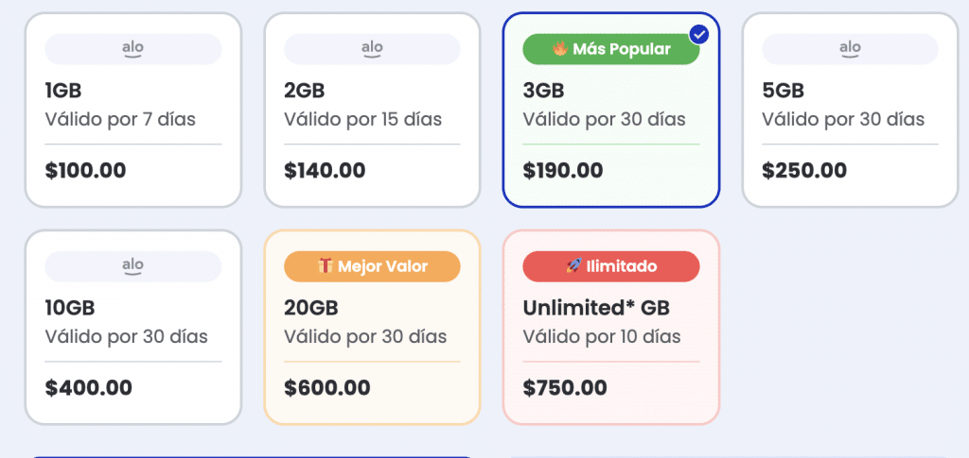Click the Más Popular green badge
Image resolution: width=969 pixels, height=458 pixels.
(611, 49)
